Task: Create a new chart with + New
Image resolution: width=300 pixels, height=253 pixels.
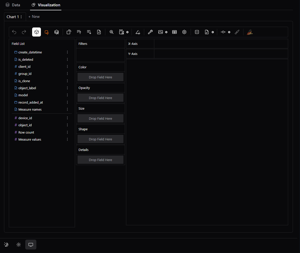Action: coord(34,17)
